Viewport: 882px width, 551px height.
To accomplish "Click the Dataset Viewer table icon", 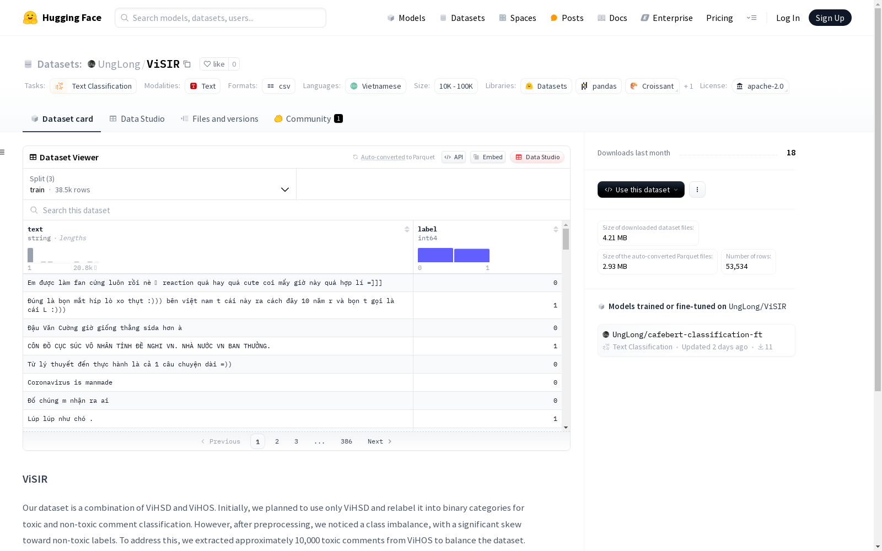I will pos(33,157).
